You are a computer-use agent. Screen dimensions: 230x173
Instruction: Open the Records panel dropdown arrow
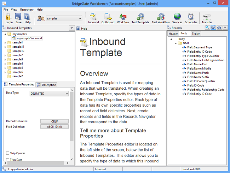point(225,28)
